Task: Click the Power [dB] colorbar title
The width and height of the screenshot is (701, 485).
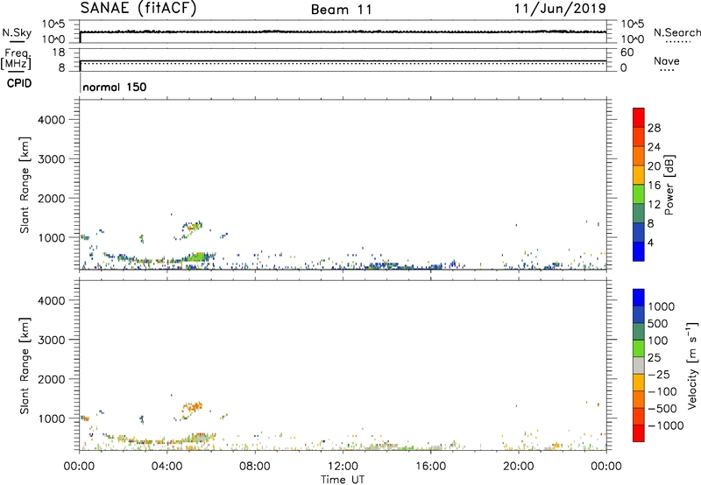Action: point(669,185)
